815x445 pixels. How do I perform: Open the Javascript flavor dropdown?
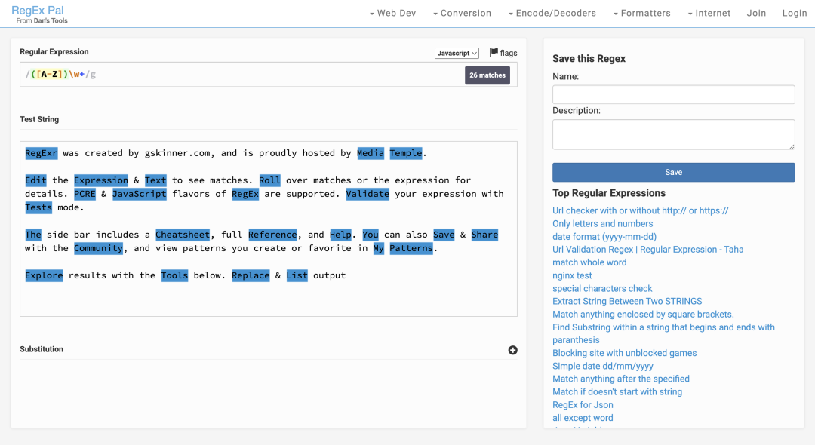click(x=457, y=53)
